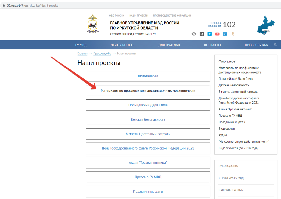Open the Фотогалерея project button
This screenshot has width=281, height=199.
tap(148, 76)
